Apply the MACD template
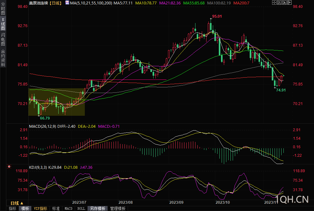 click(x=68, y=208)
